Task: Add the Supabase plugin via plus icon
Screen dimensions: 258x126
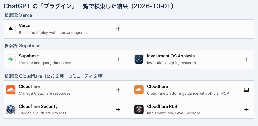Action: pyautogui.click(x=118, y=59)
